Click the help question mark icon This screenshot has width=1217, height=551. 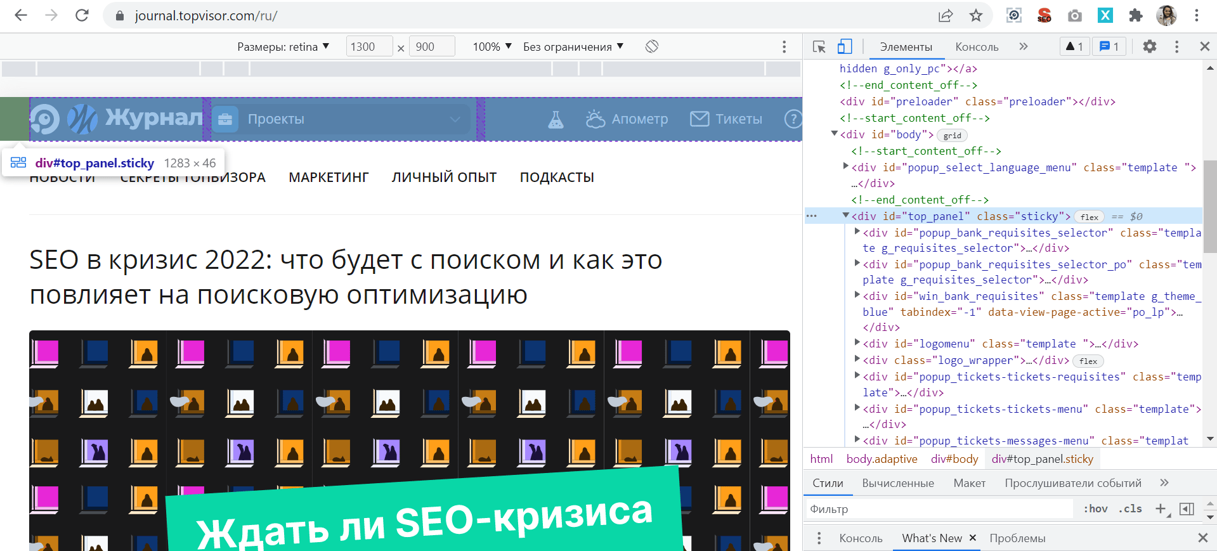pyautogui.click(x=793, y=119)
